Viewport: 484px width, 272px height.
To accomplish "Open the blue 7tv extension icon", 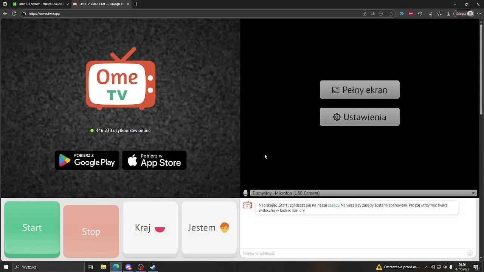I will pyautogui.click(x=402, y=14).
